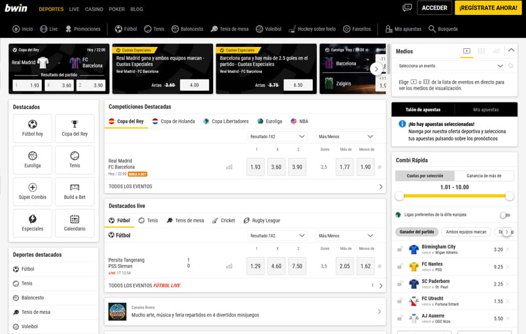Click left handle of Combi Rápida odds slider
Viewport: 526px width, 334px height.
(399, 196)
